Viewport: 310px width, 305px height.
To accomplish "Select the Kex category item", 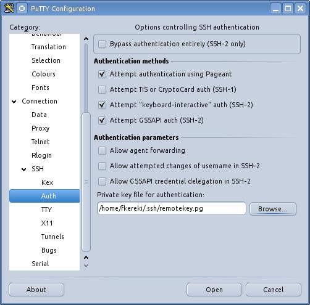I will click(x=48, y=182).
